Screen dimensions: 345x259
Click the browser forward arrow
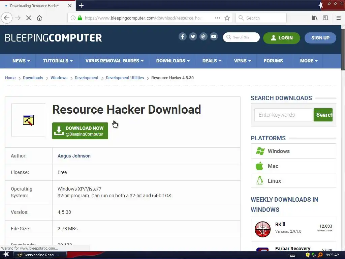click(x=18, y=18)
